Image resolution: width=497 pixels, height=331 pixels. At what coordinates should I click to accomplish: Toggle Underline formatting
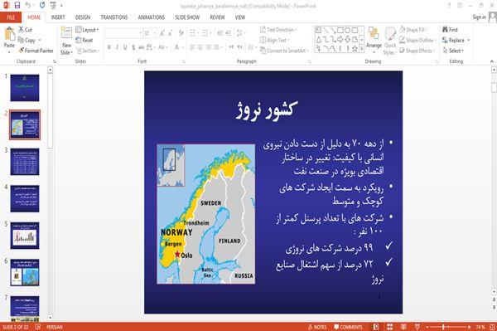pyautogui.click(x=125, y=47)
